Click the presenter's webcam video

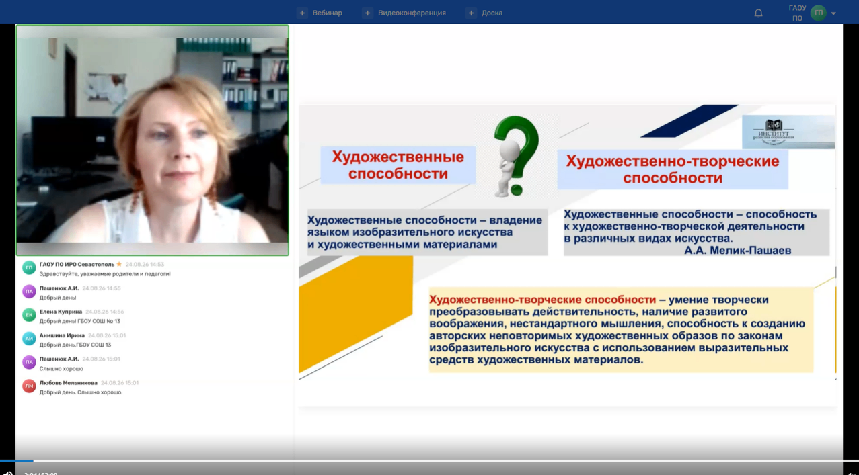[x=153, y=140]
